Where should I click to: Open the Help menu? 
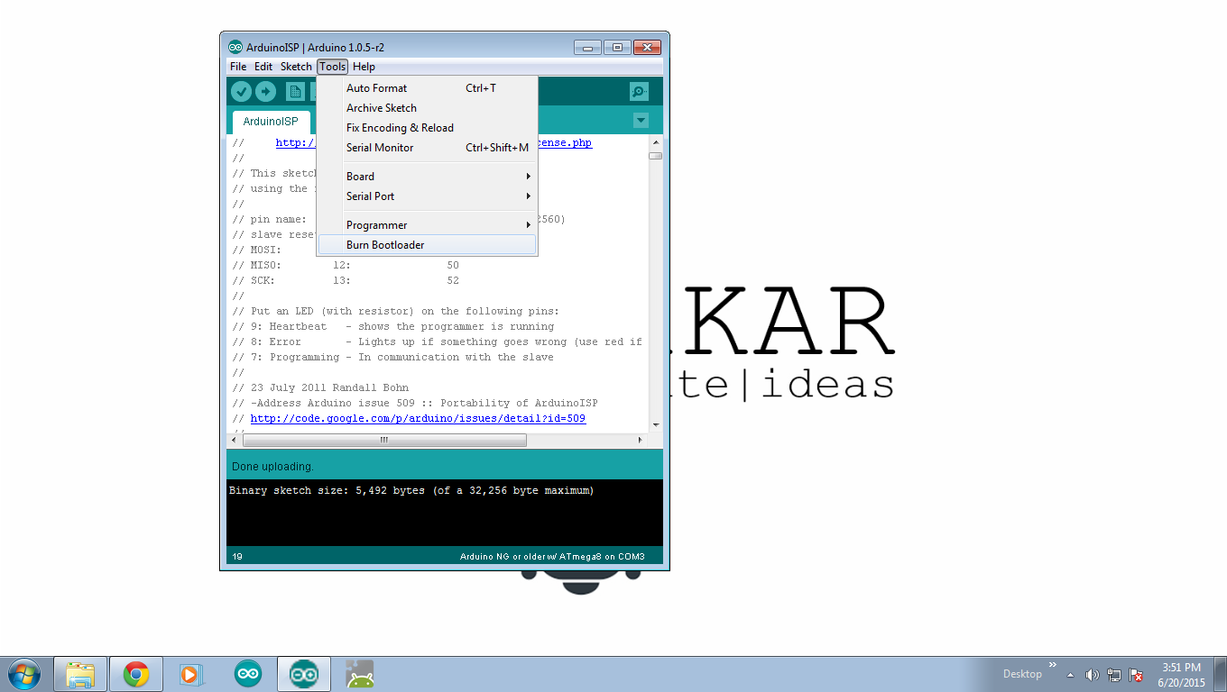click(364, 66)
